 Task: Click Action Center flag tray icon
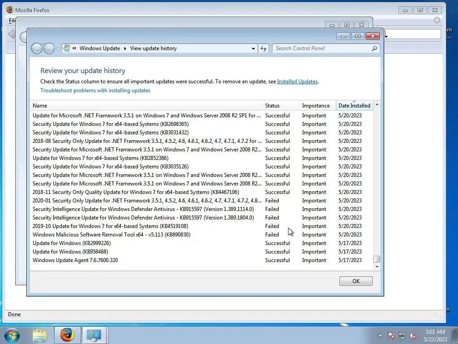(391, 335)
